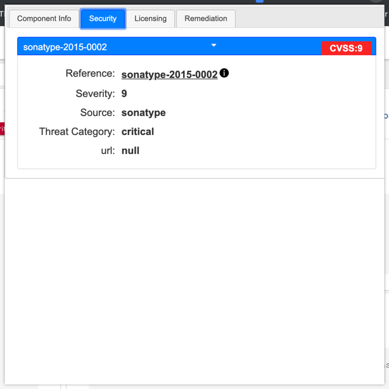Select the Security tab
389x389 pixels.
[x=103, y=18]
